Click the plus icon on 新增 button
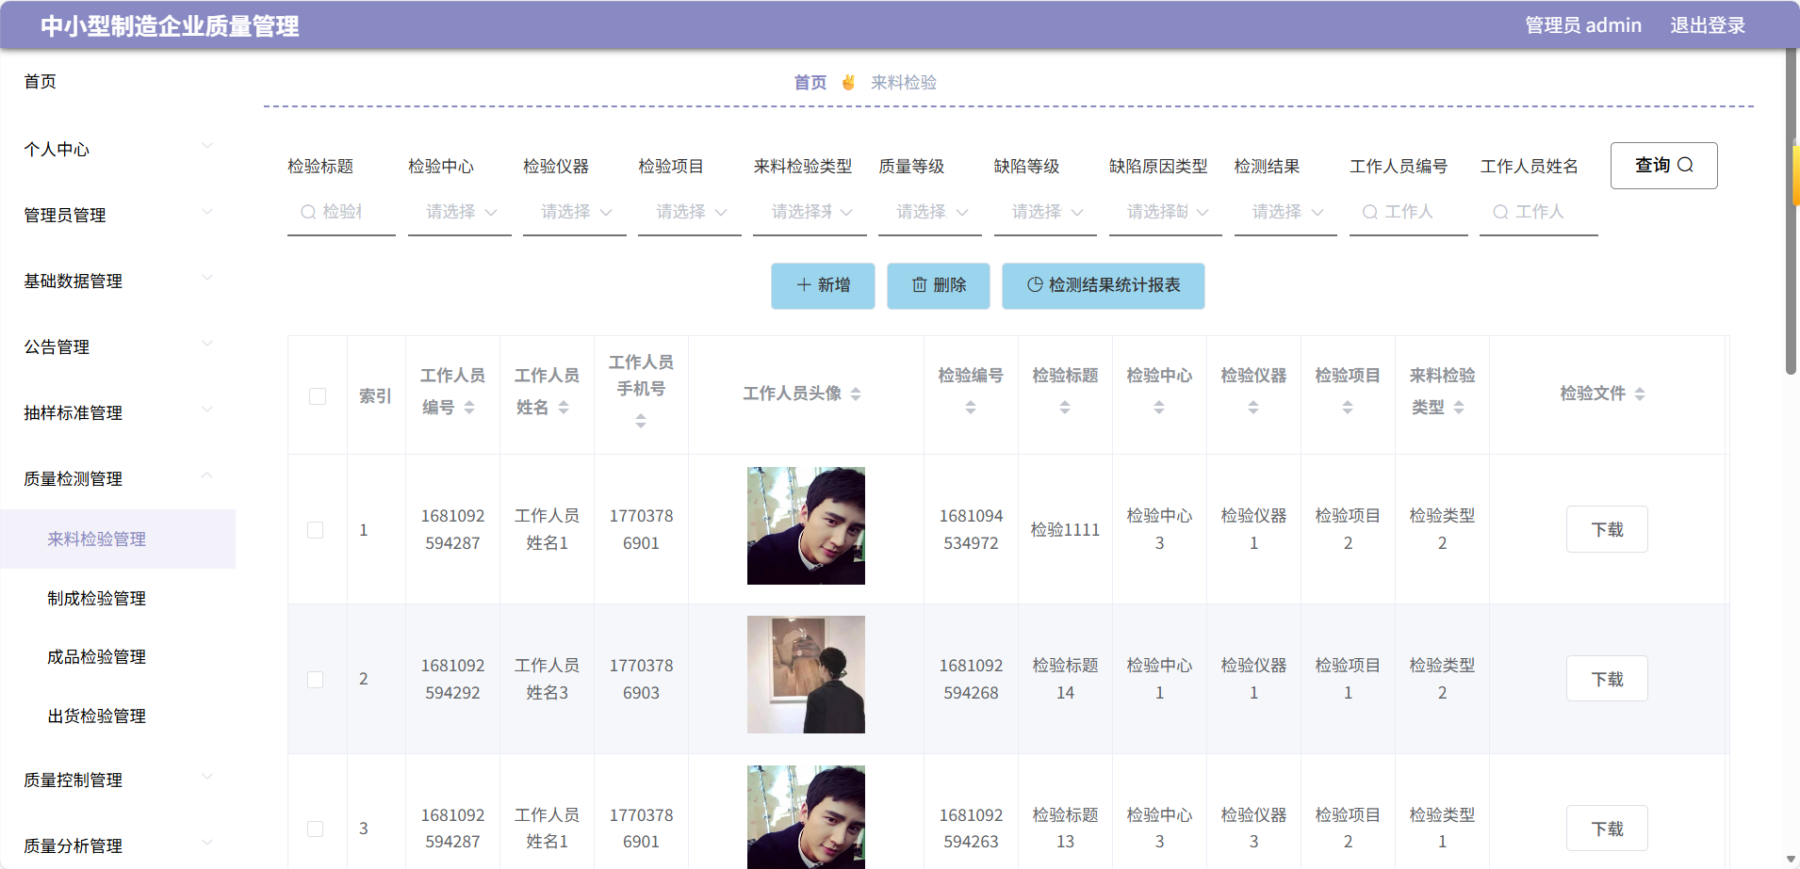 pos(804,284)
